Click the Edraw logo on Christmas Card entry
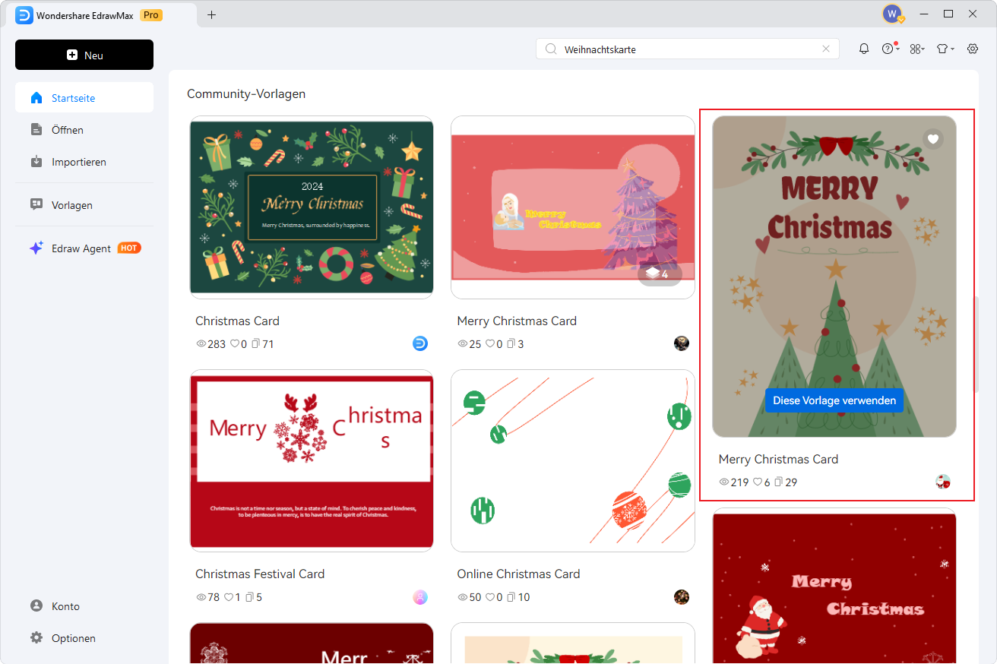 (420, 343)
